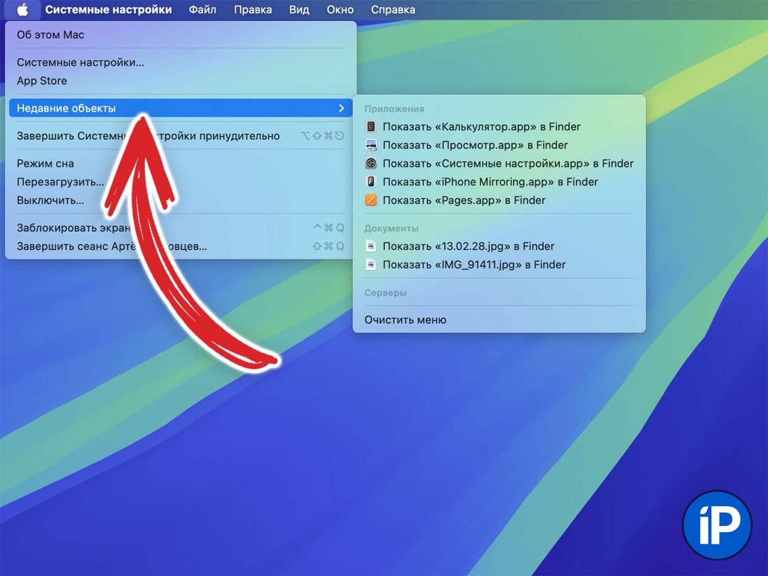This screenshot has width=768, height=576.
Task: Select «Об этом Mac»
Action: pos(181,35)
